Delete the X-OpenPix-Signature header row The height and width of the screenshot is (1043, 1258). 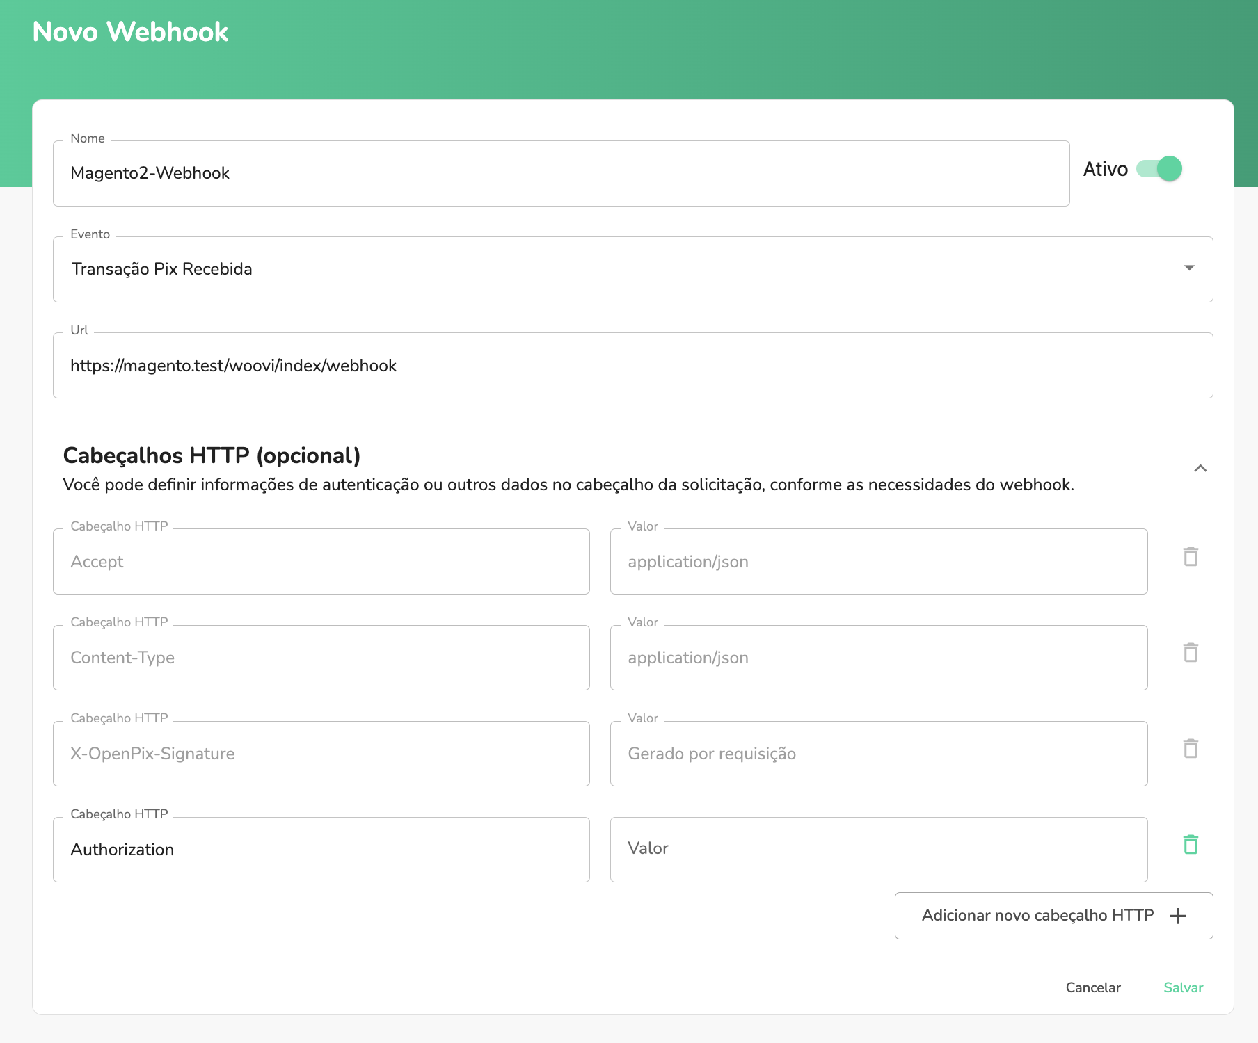1191,749
